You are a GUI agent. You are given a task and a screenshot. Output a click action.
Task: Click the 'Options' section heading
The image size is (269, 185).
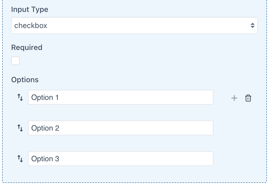[x=25, y=80]
